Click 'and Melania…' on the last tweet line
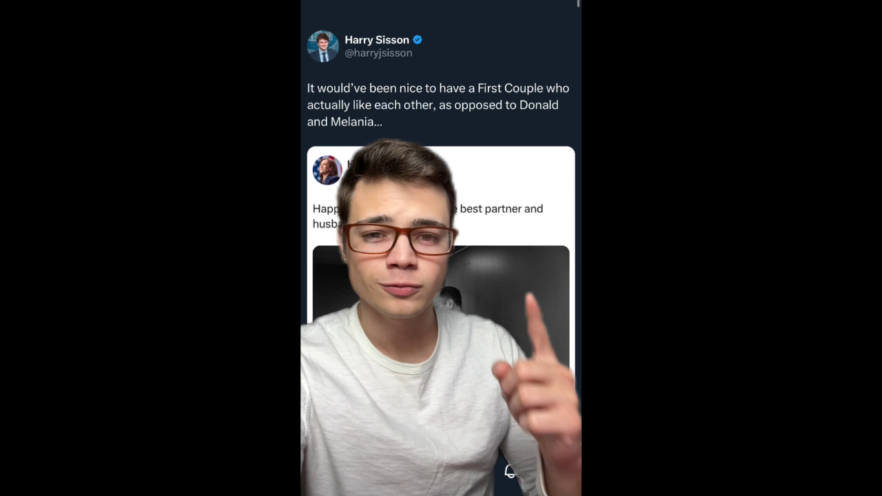This screenshot has width=882, height=496. coord(345,122)
